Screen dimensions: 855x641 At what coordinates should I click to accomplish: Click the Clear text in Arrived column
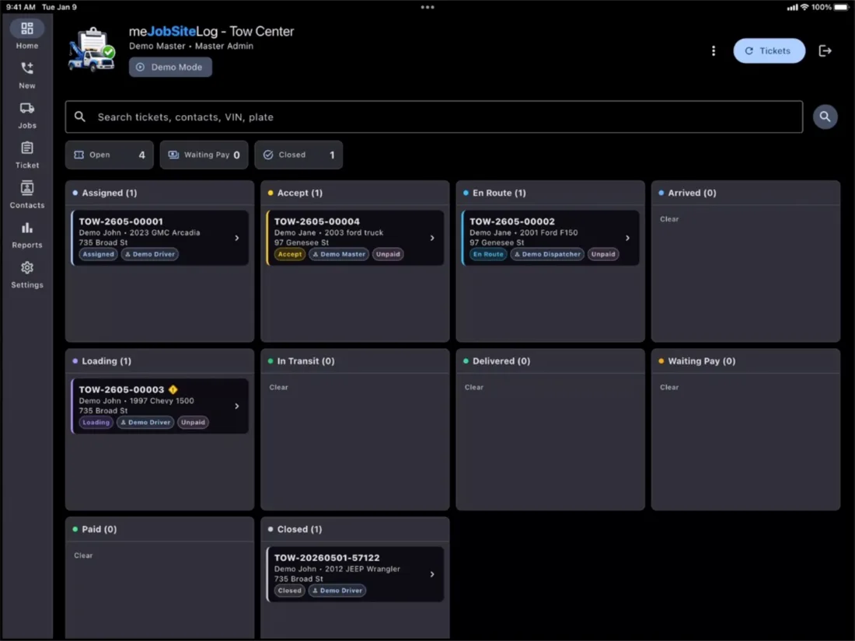point(669,219)
